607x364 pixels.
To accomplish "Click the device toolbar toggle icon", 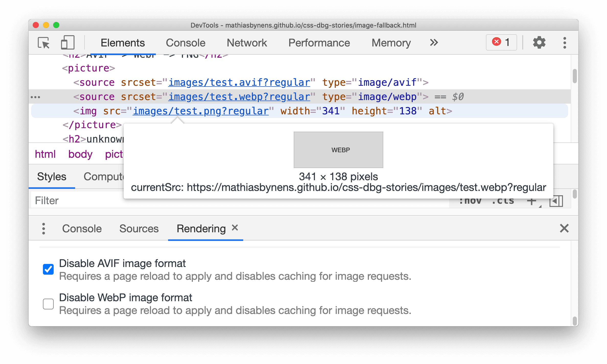I will (67, 42).
